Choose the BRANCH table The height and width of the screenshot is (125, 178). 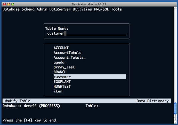(x=60, y=72)
